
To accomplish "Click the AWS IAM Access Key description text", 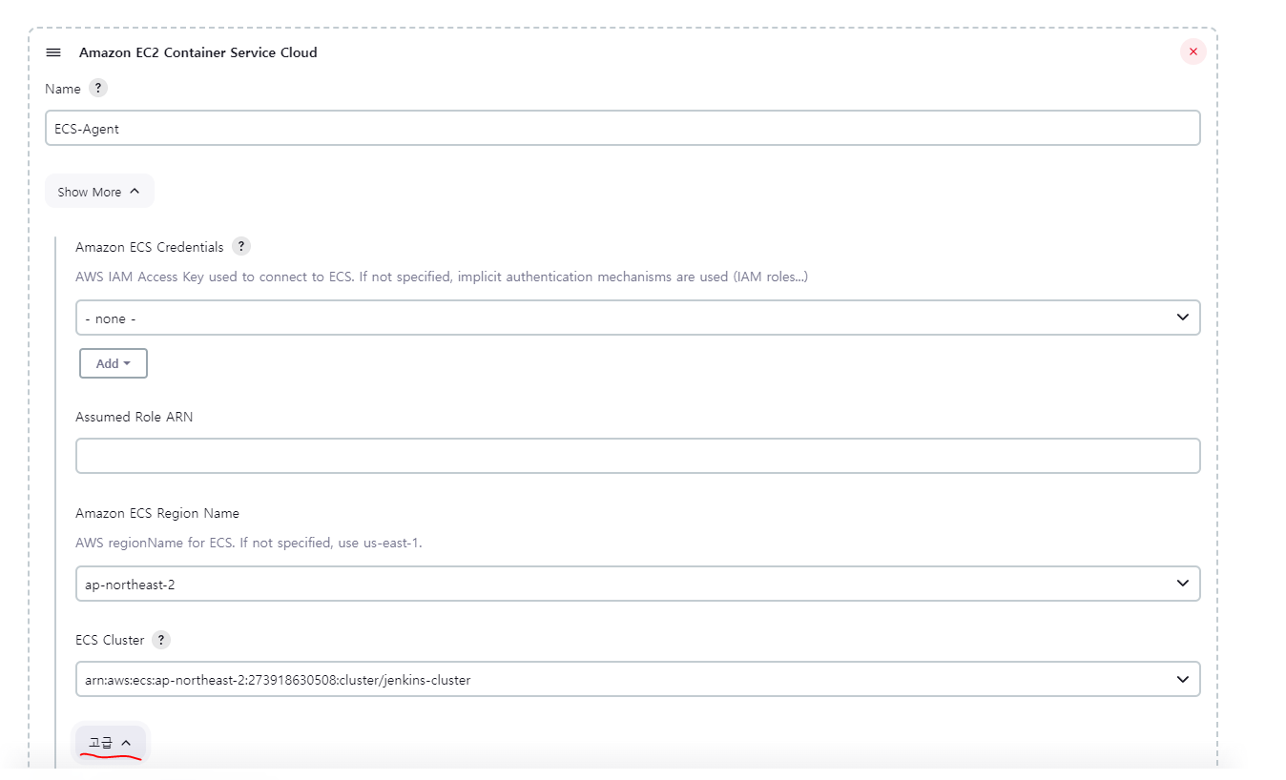I will point(442,277).
